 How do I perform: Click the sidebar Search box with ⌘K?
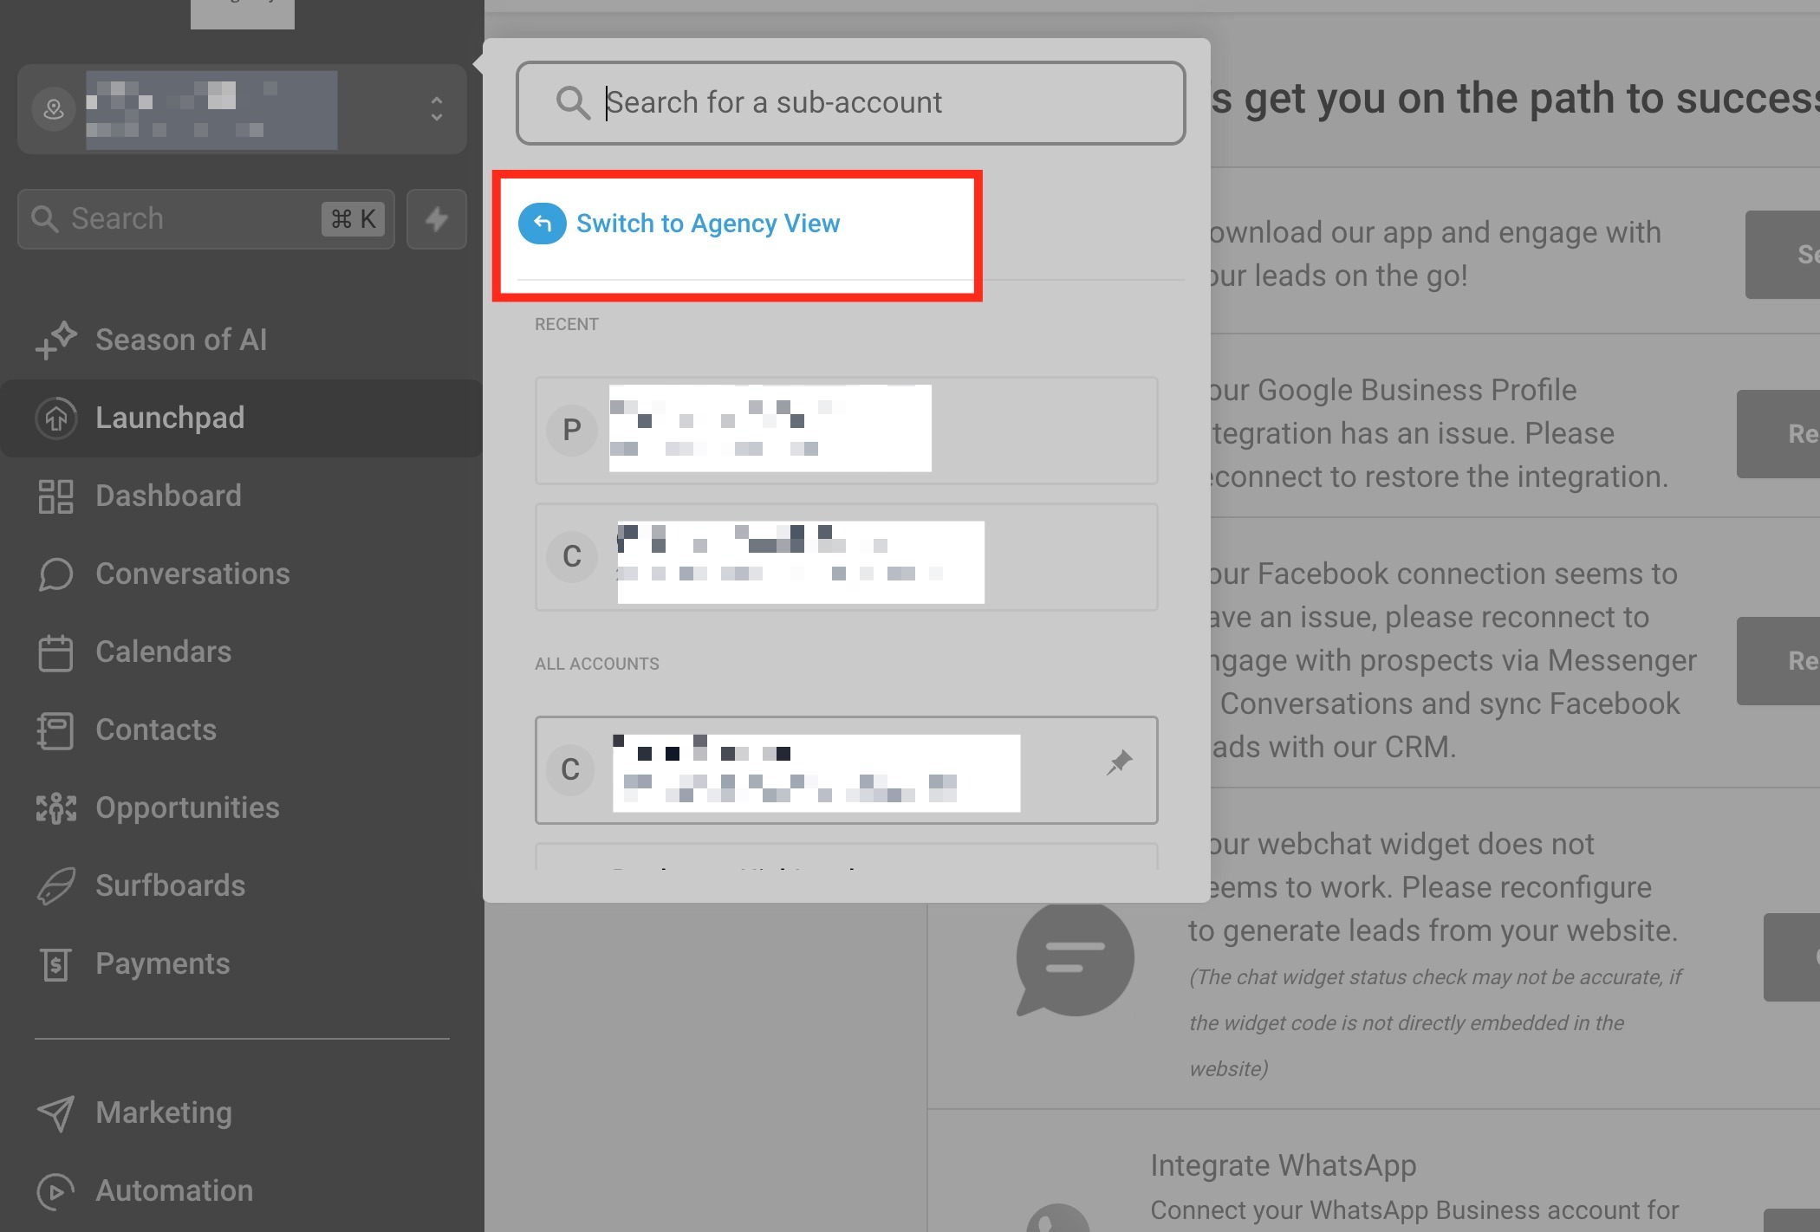tap(205, 219)
